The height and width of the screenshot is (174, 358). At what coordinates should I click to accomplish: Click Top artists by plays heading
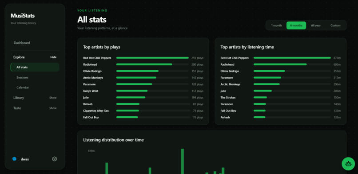pyautogui.click(x=102, y=47)
